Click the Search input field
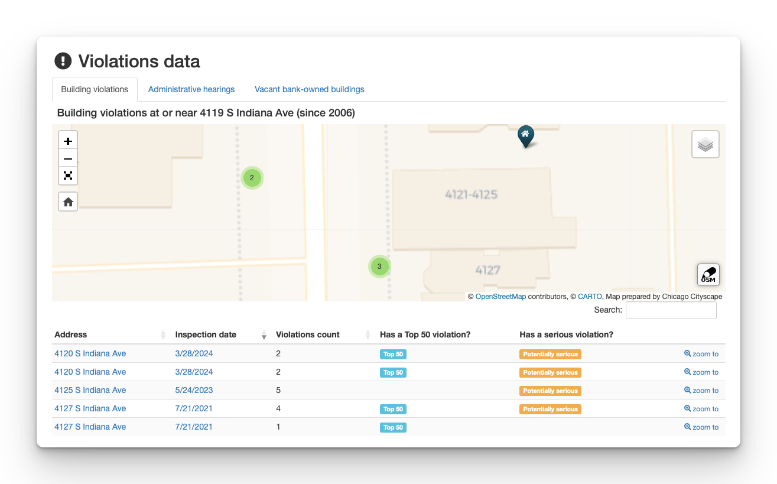This screenshot has height=484, width=777. 671,310
